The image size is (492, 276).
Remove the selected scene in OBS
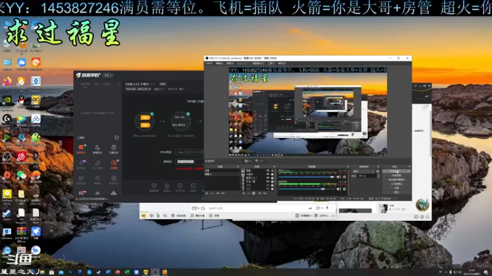[212, 193]
